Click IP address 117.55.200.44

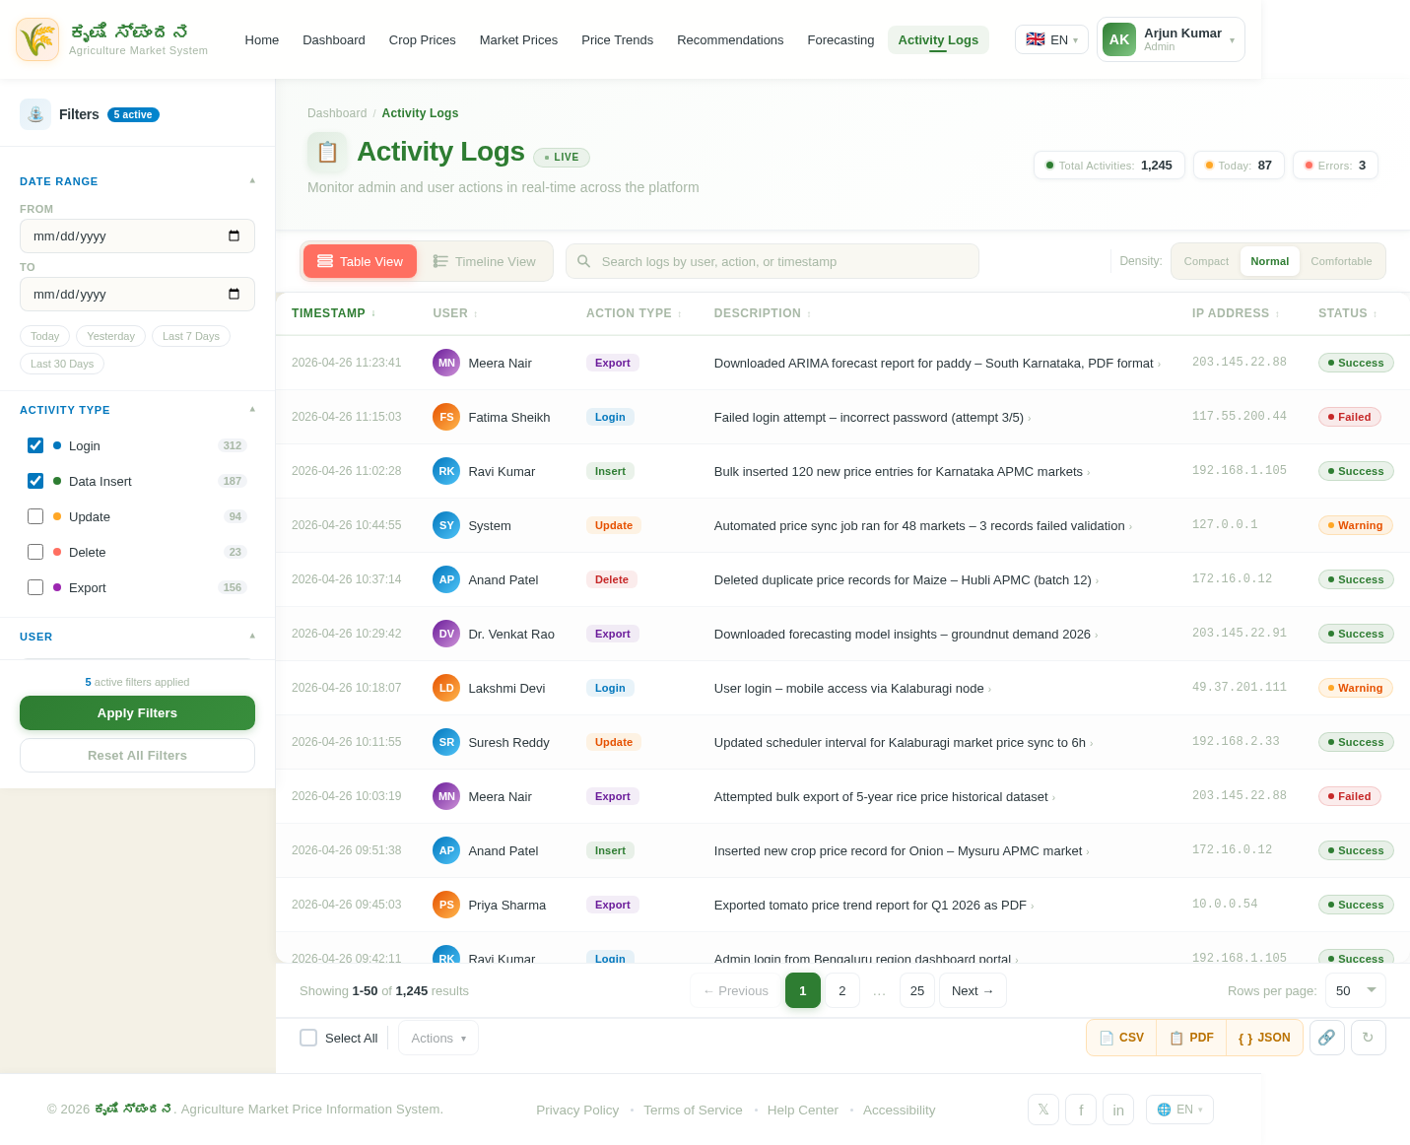coord(1240,417)
